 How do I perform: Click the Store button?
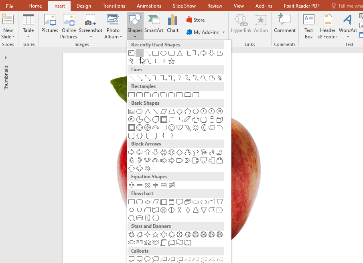click(x=195, y=20)
